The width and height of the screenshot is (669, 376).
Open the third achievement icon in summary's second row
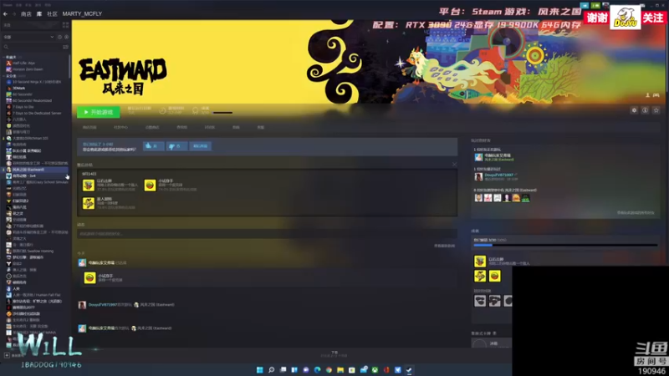click(89, 203)
